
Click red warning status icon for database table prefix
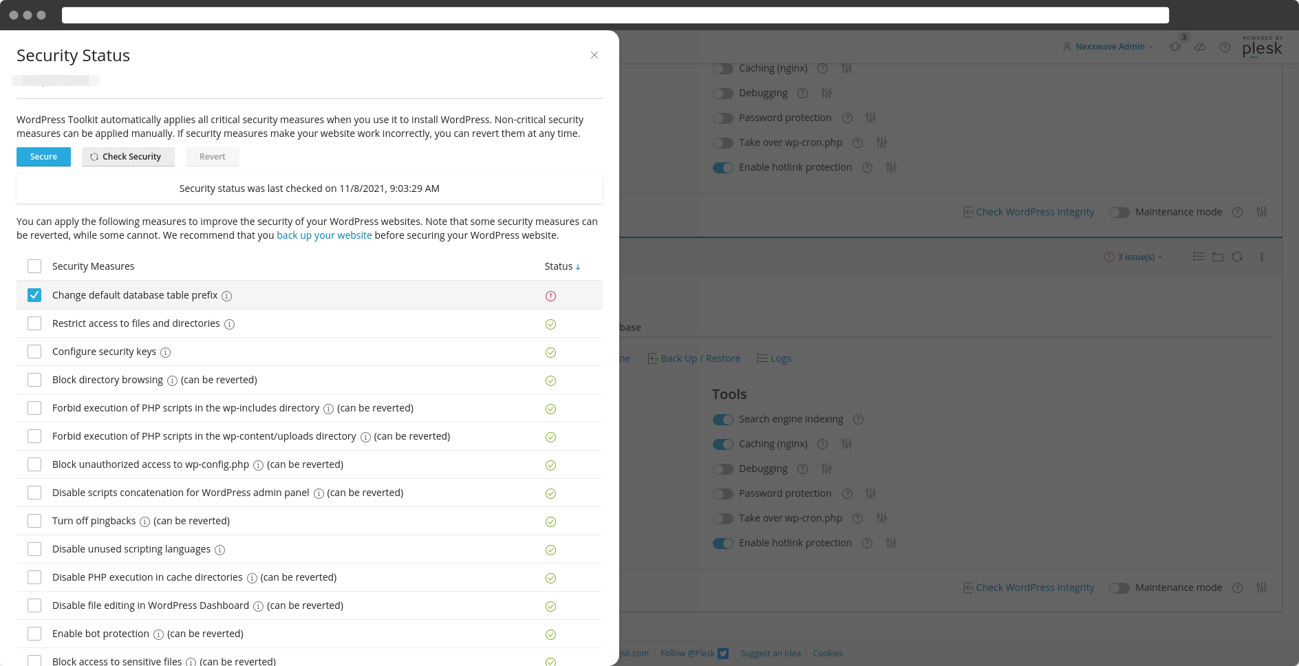point(550,296)
